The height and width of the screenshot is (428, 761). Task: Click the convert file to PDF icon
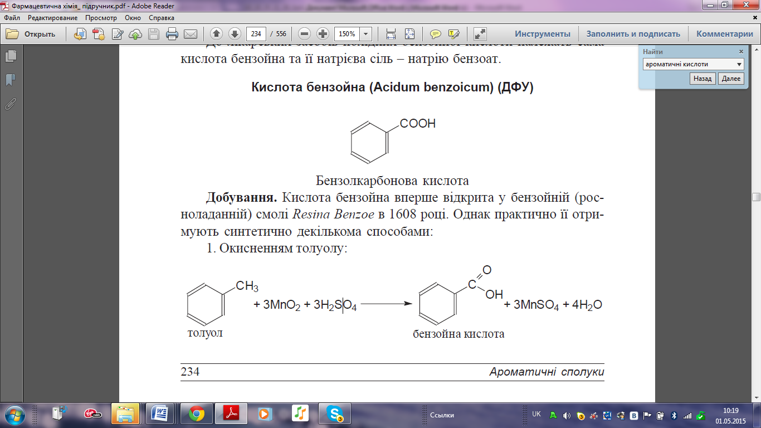click(81, 34)
